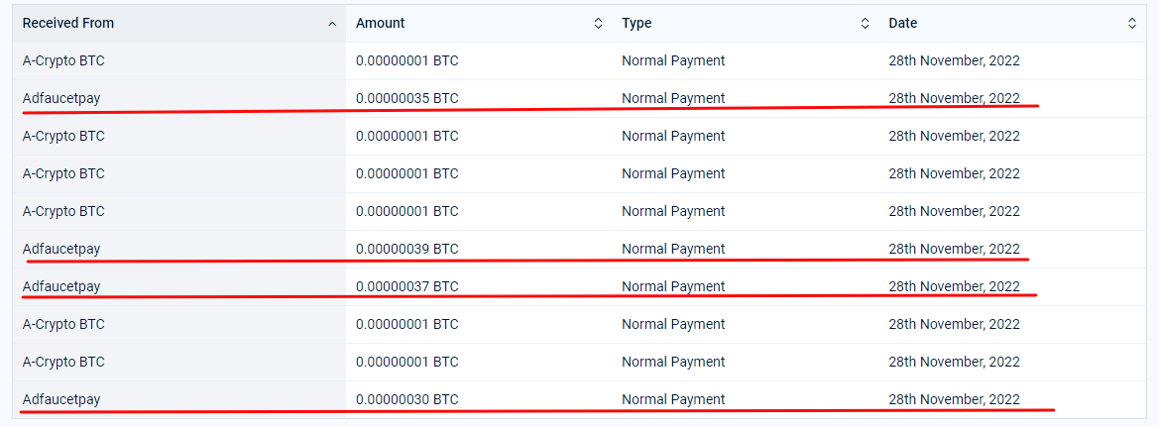Select Normal Payment type in 0.00000039 BTC row
The width and height of the screenshot is (1159, 427).
pos(673,249)
